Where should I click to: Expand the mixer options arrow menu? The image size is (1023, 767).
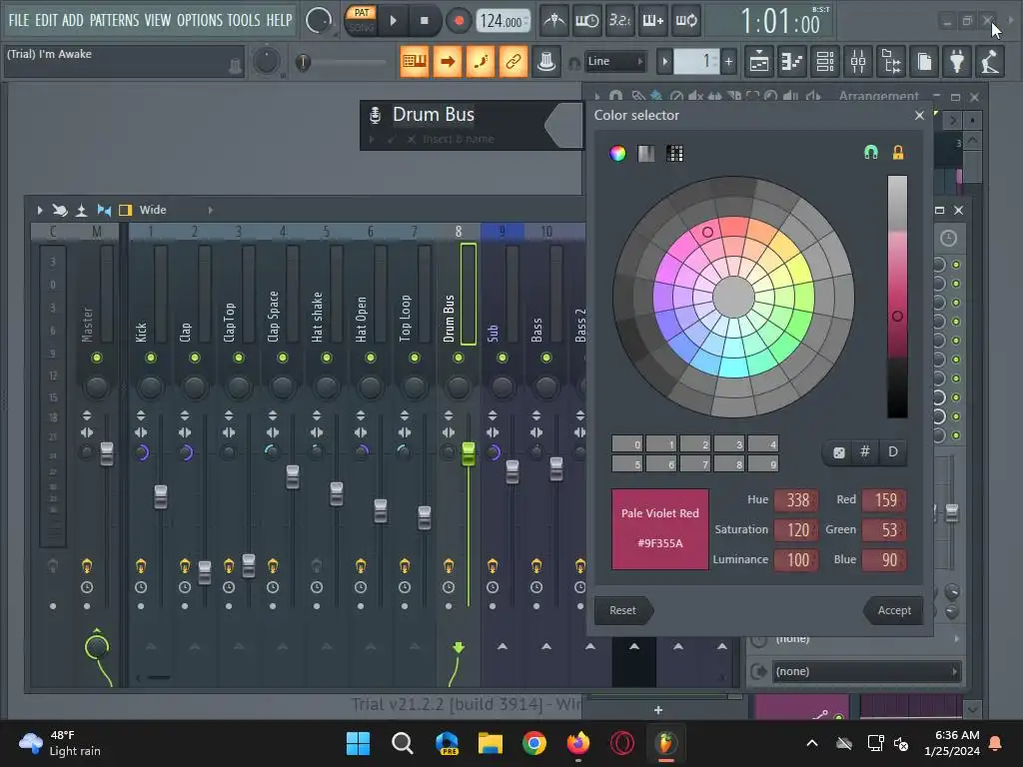click(x=40, y=210)
